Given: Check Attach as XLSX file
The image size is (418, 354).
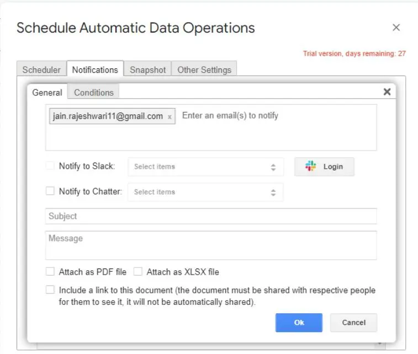Looking at the screenshot, I should 138,272.
